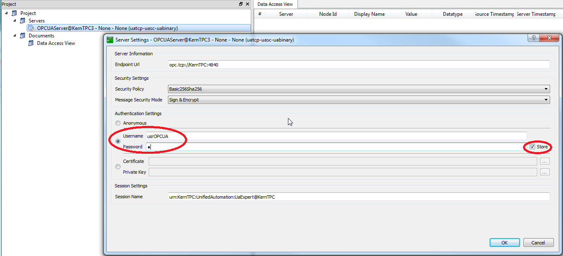This screenshot has height=256, width=563.
Task: Select the Username/Password radio button
Action: coord(118,141)
